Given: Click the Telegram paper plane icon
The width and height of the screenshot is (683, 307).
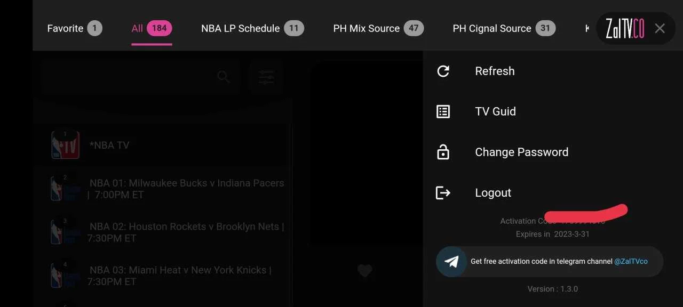Looking at the screenshot, I should pyautogui.click(x=452, y=262).
